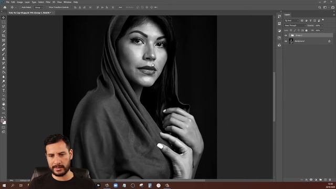Hide the Group 1 layer visibility eye
Image resolution: width=336 pixels, height=189 pixels.
click(x=286, y=35)
